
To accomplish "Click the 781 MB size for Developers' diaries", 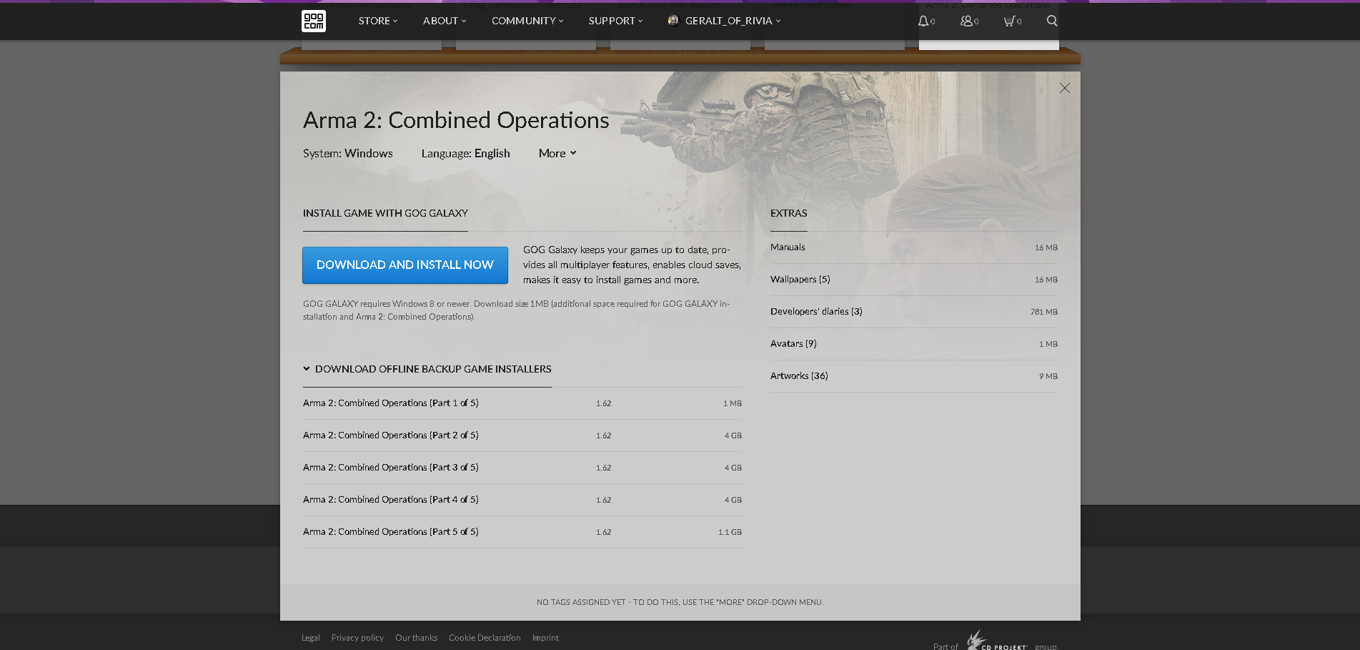I will (1044, 312).
